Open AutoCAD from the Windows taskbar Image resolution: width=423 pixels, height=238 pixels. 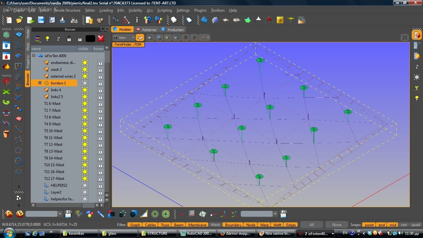pyautogui.click(x=196, y=233)
